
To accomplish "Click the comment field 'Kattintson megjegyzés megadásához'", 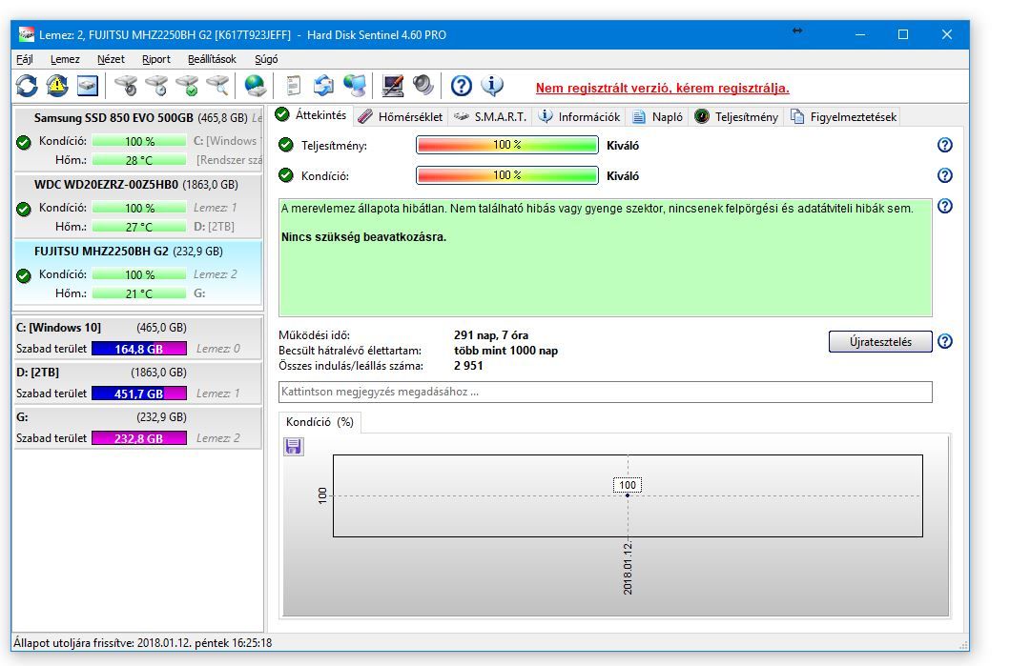I will tap(606, 392).
